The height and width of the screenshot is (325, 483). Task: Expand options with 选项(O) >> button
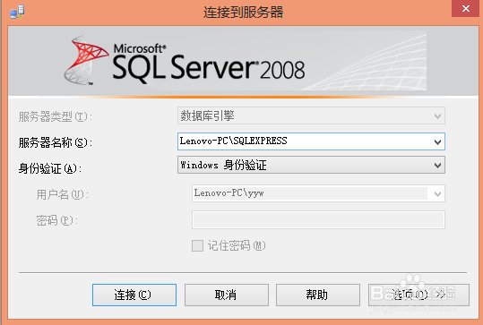click(418, 295)
